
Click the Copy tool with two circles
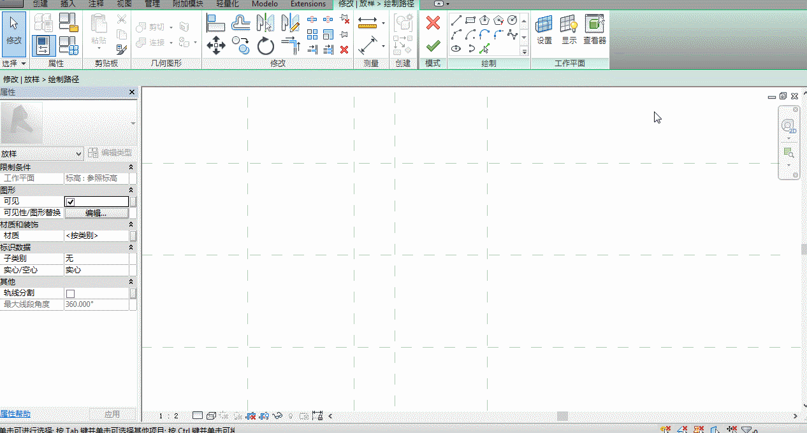(240, 45)
